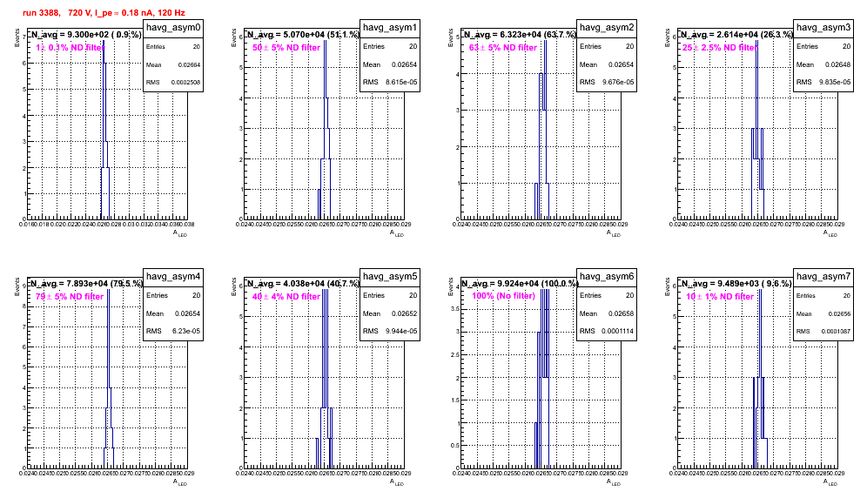Pick the magenta 25± 2.5% ND filter text
Screen dimensions: 867x498
coord(720,48)
